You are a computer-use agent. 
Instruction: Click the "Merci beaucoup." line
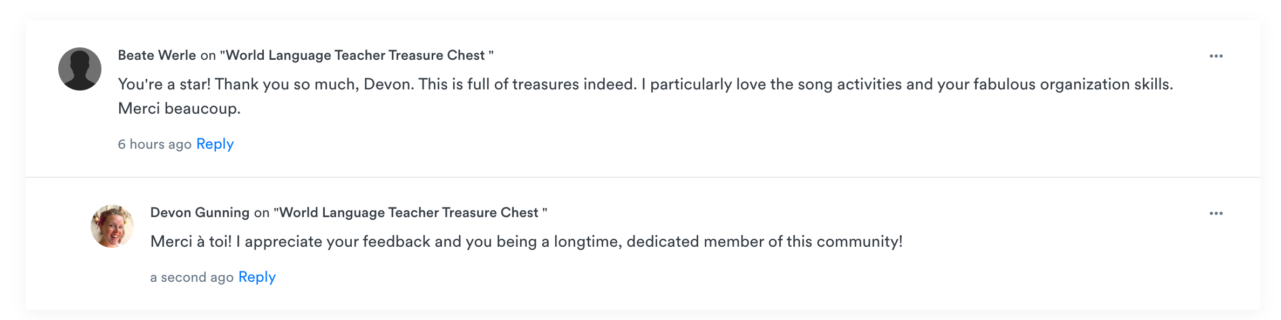(179, 109)
